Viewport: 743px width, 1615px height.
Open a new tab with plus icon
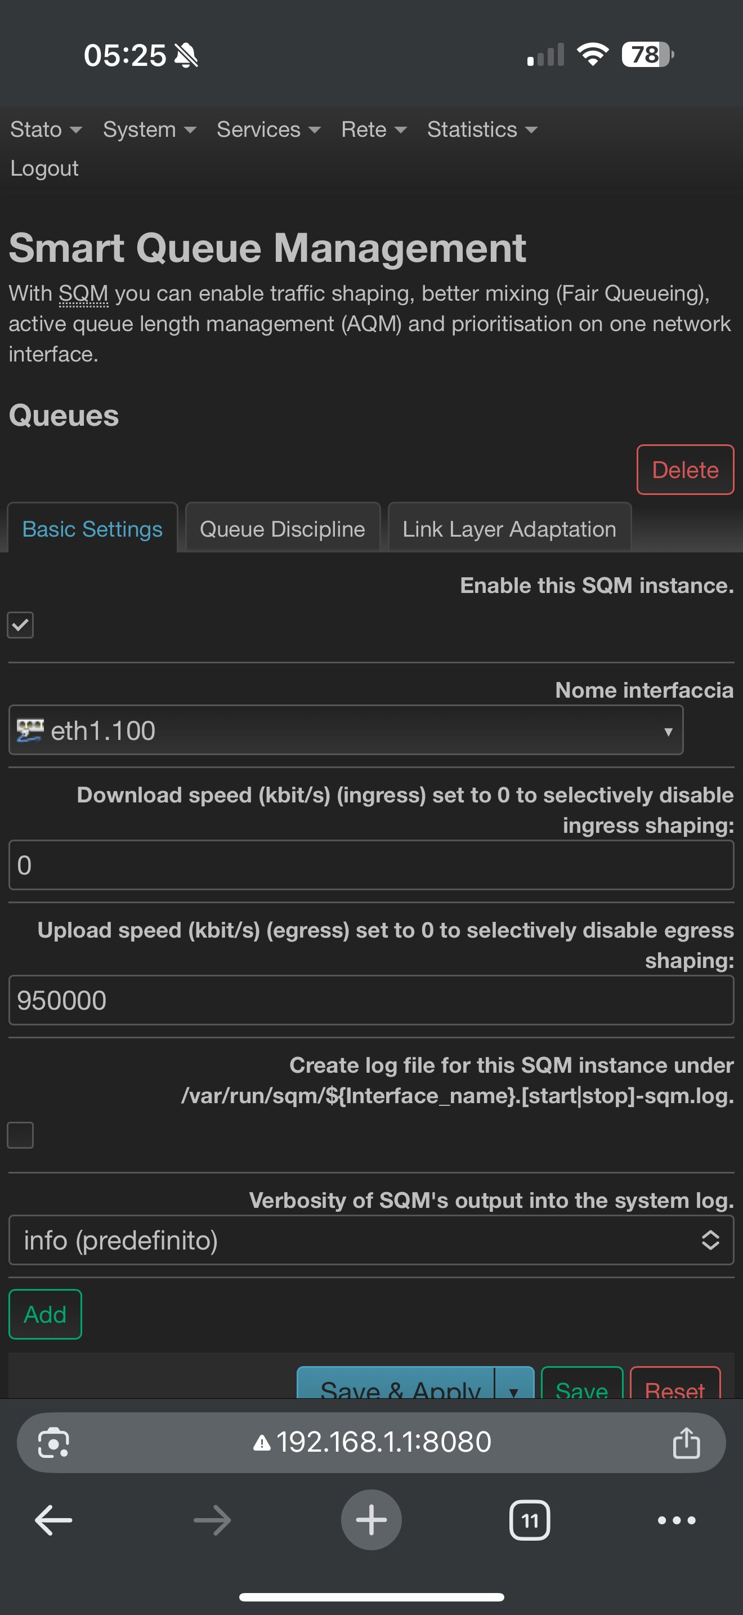point(371,1520)
